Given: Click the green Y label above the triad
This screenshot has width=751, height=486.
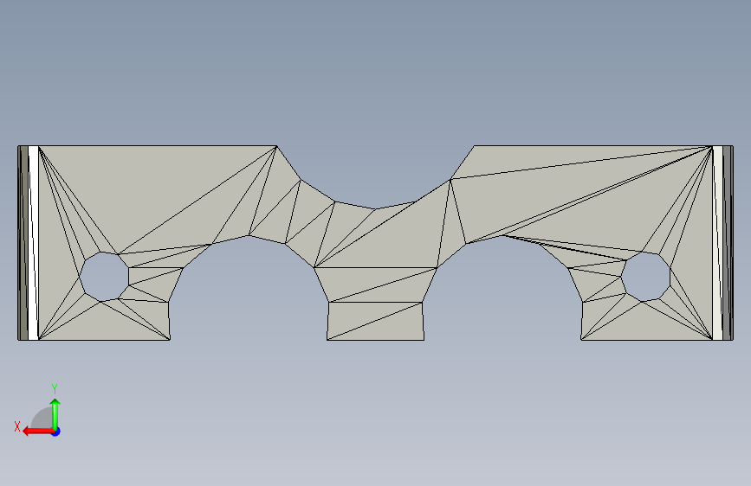Looking at the screenshot, I should [x=55, y=388].
